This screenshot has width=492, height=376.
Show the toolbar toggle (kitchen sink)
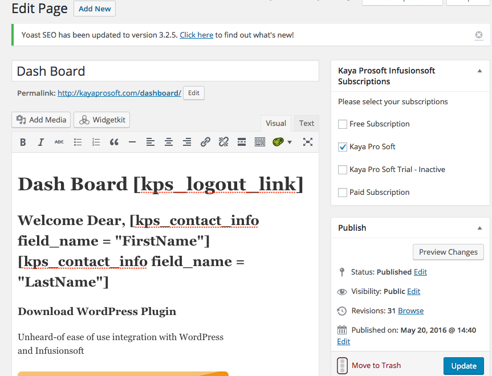(260, 142)
